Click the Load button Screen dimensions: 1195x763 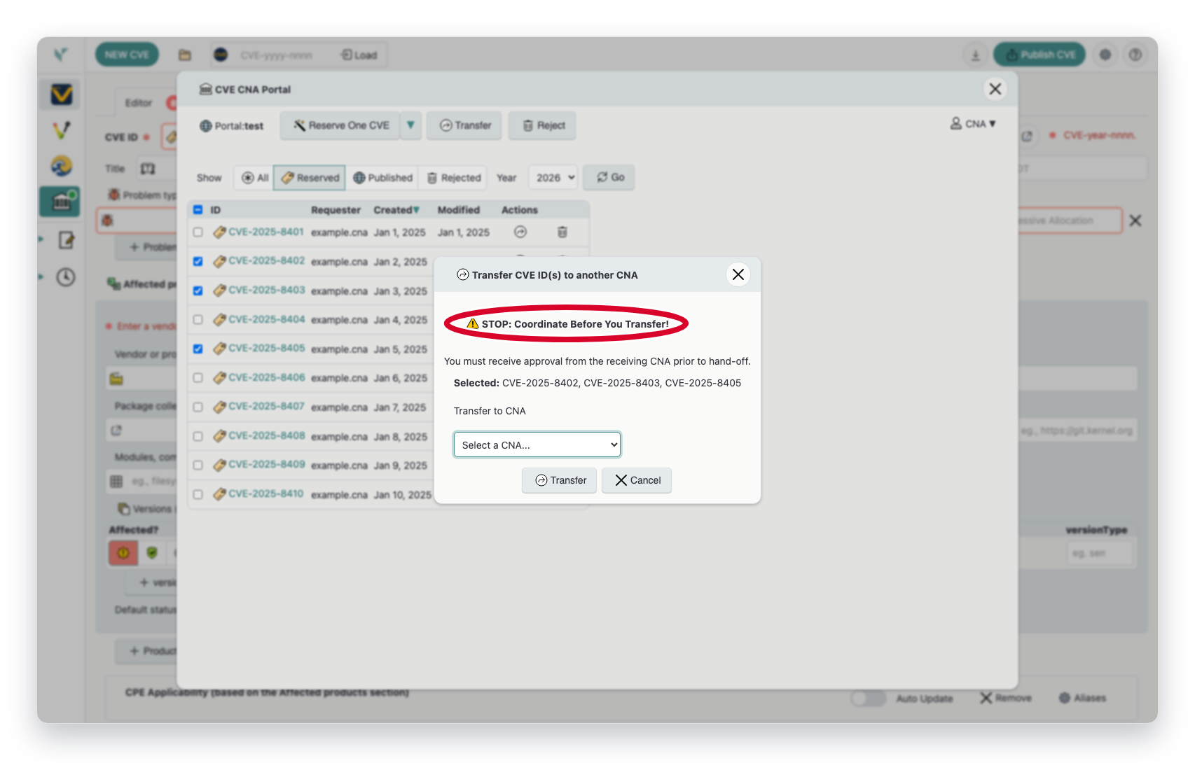point(359,55)
